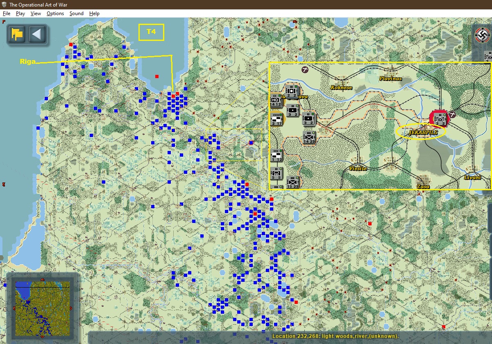The image size is (492, 344).
Task: Click the yellow flags button
Action: (x=17, y=34)
